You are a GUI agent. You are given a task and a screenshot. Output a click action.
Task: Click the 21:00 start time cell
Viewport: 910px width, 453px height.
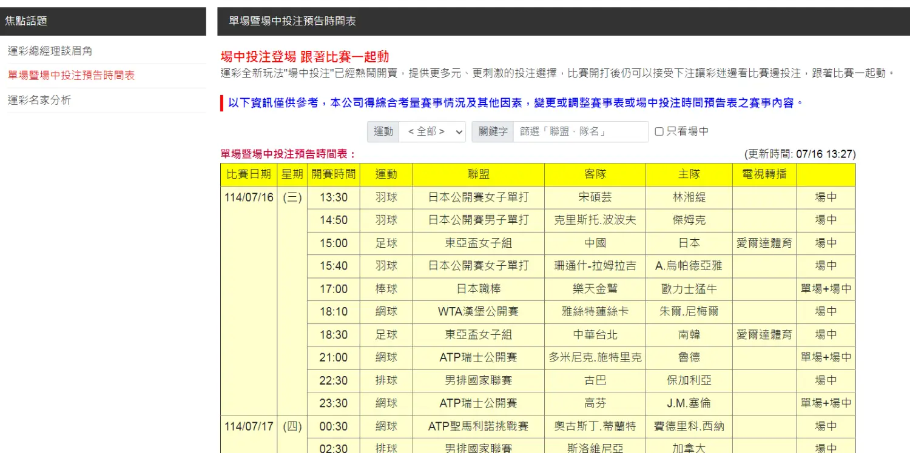334,357
